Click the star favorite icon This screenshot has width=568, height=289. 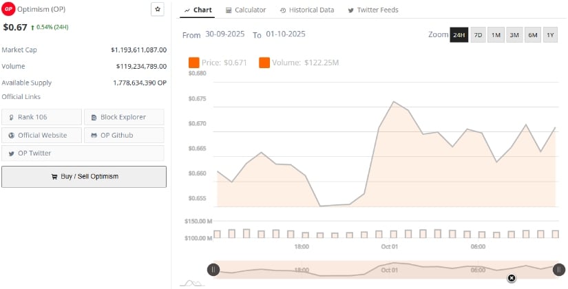[x=158, y=10]
